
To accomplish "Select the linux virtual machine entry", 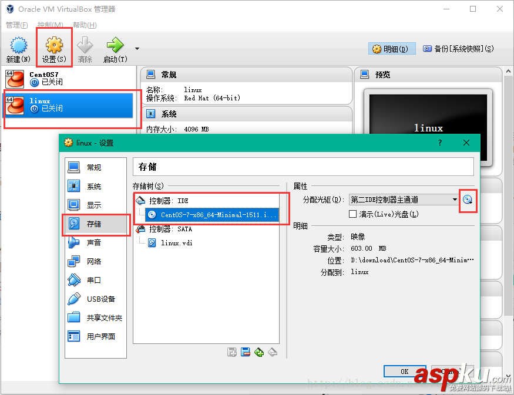I will (69, 105).
